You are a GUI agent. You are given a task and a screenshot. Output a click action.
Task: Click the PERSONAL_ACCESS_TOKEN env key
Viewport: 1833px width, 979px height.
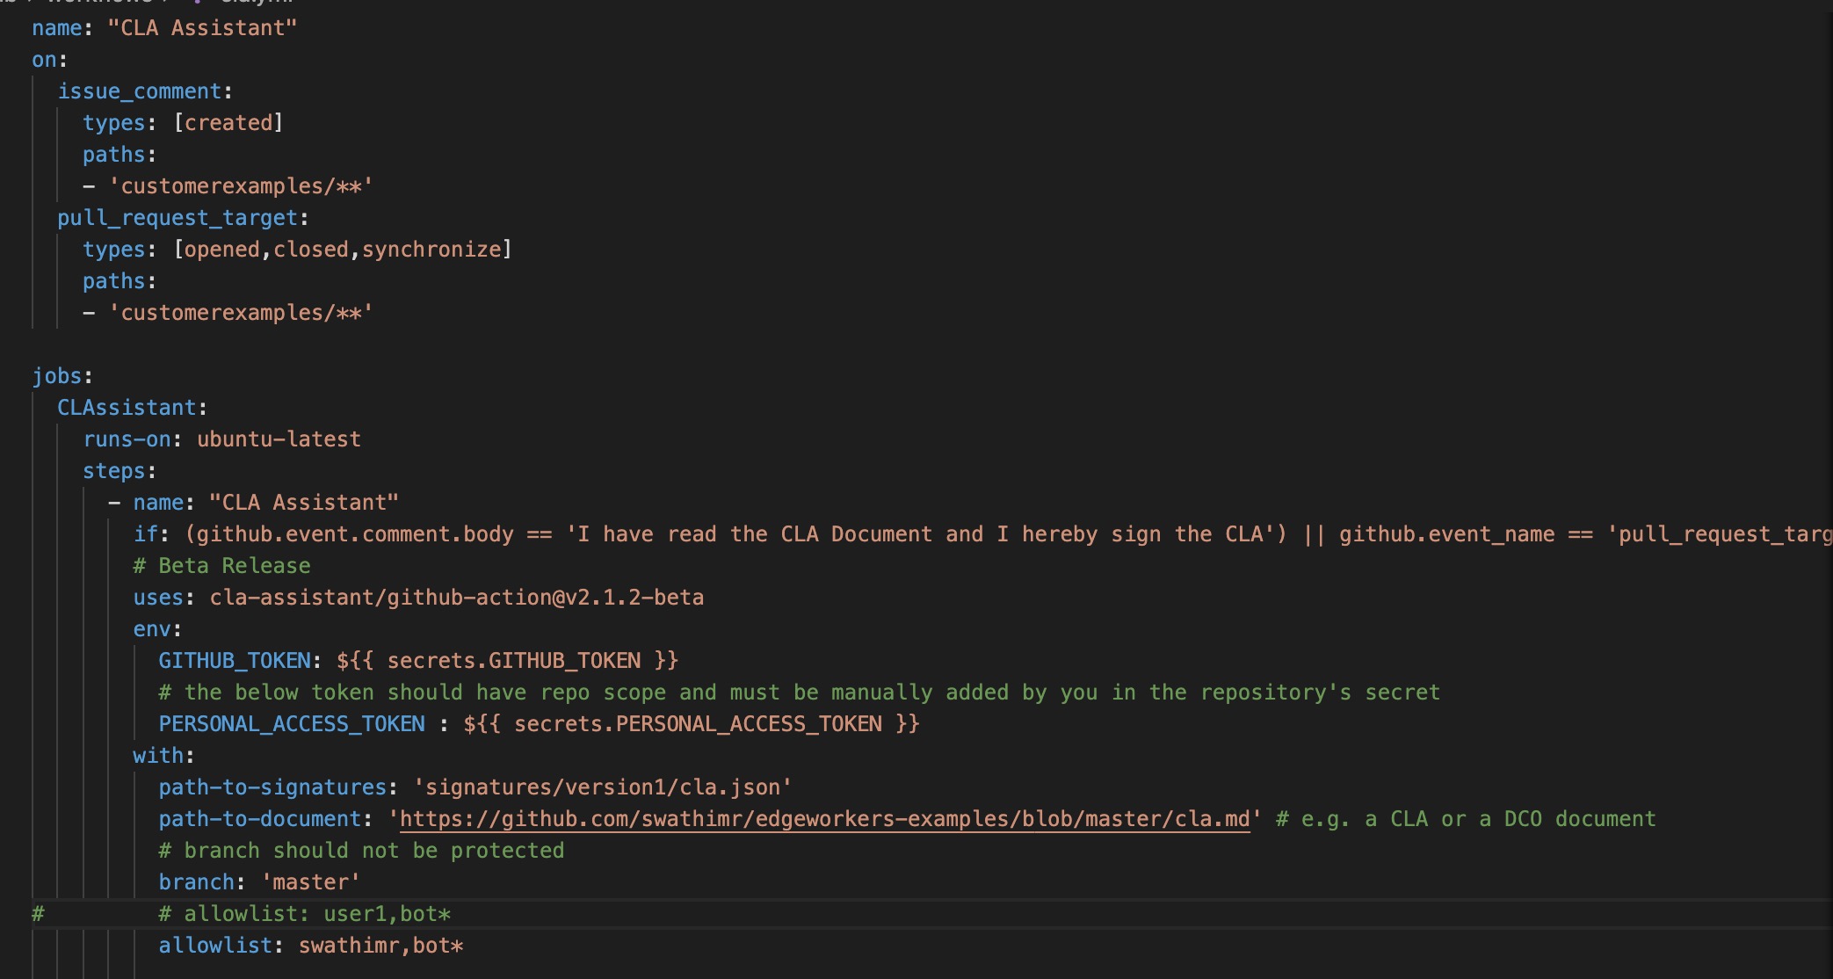click(x=291, y=724)
